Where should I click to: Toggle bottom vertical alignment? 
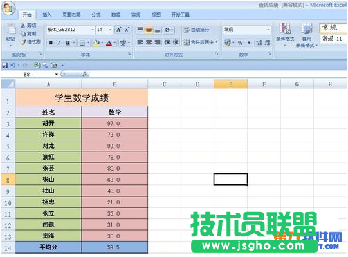click(x=157, y=30)
